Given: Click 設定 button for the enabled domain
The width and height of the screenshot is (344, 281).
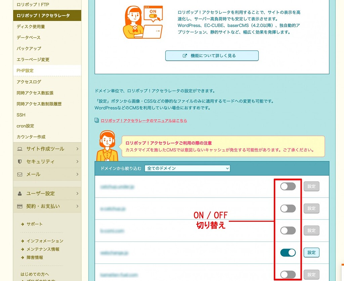Looking at the screenshot, I should tap(311, 252).
